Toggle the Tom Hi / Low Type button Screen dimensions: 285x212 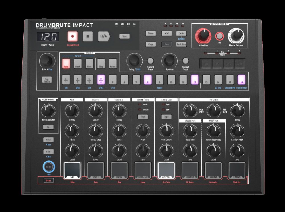143,117
